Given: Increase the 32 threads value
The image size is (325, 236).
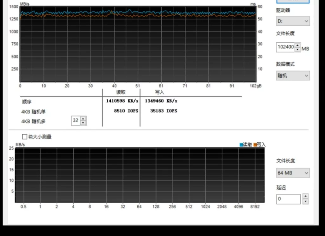Looking at the screenshot, I should click(83, 118).
